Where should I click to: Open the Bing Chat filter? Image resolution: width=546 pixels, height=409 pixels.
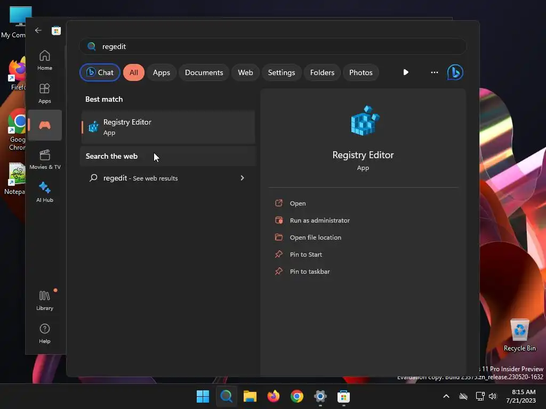pos(100,72)
